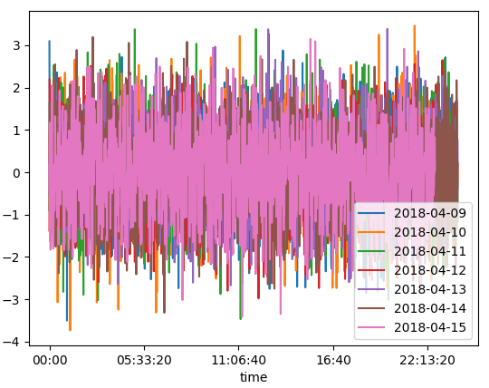Viewport: 489px width, 388px height.
Task: Click the orange line swatch for 2018-04-10
Action: [371, 232]
